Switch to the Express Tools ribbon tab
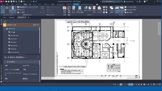The width and height of the screenshot is (162, 91). coord(60,4)
